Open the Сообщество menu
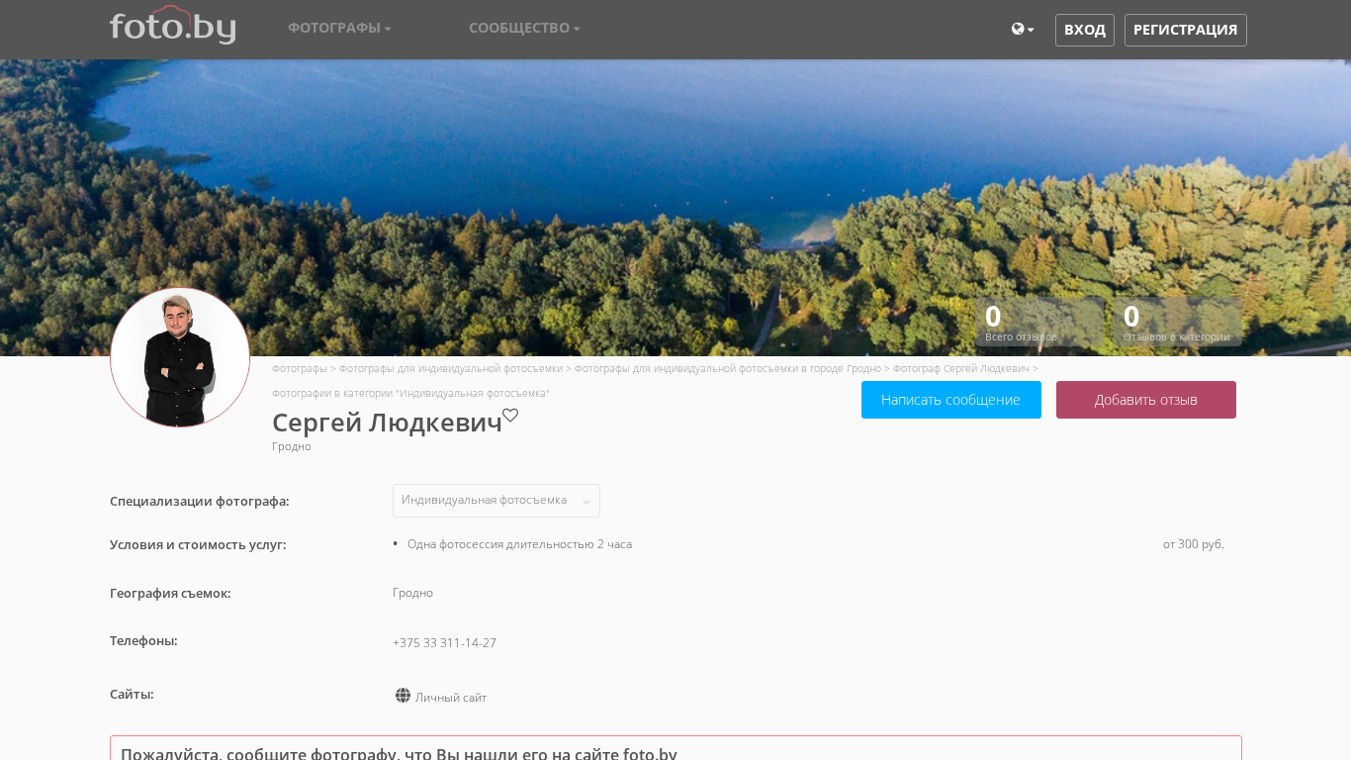The height and width of the screenshot is (760, 1351). click(x=524, y=28)
